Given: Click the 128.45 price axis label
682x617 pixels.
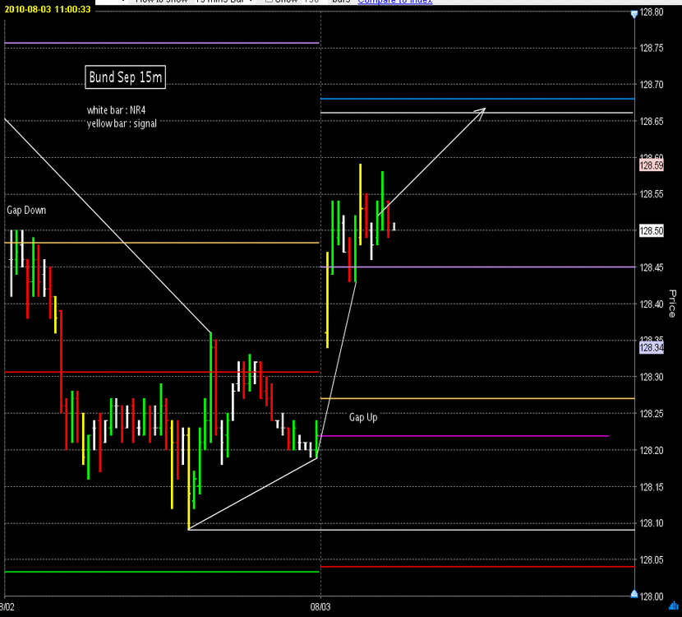Looking at the screenshot, I should click(652, 267).
